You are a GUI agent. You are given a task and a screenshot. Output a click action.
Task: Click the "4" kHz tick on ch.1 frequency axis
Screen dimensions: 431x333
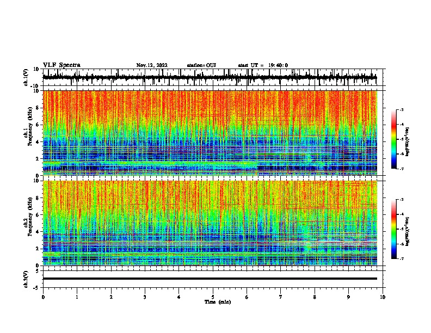(x=38, y=142)
